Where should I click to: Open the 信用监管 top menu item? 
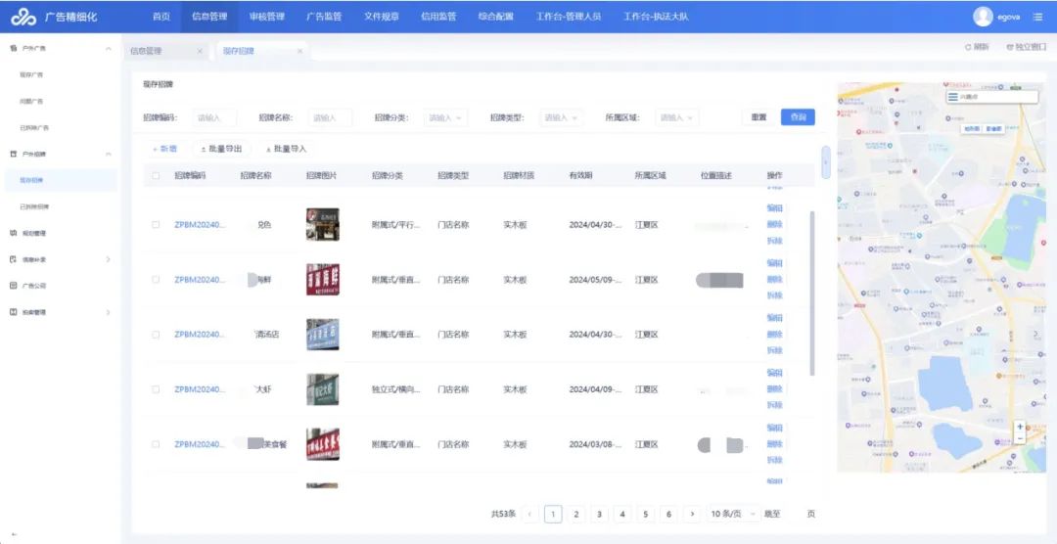click(x=438, y=17)
